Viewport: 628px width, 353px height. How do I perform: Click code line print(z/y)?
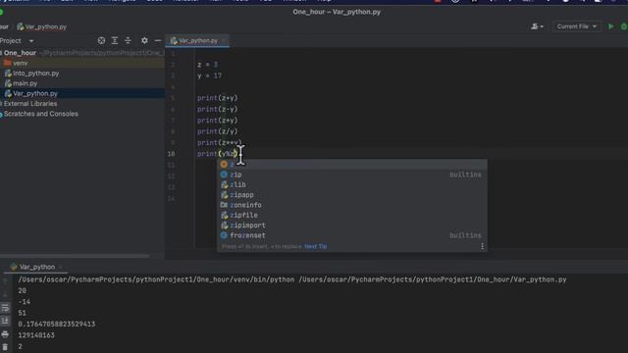217,131
